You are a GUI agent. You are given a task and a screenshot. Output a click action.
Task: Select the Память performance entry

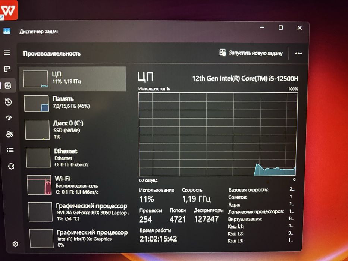(73, 103)
